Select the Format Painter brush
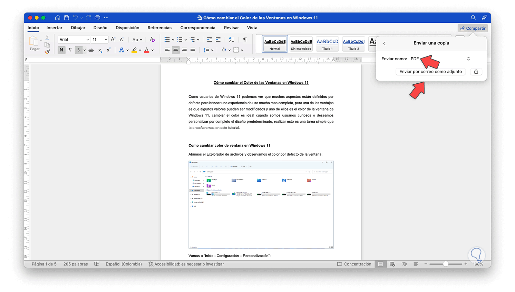 [x=47, y=52]
